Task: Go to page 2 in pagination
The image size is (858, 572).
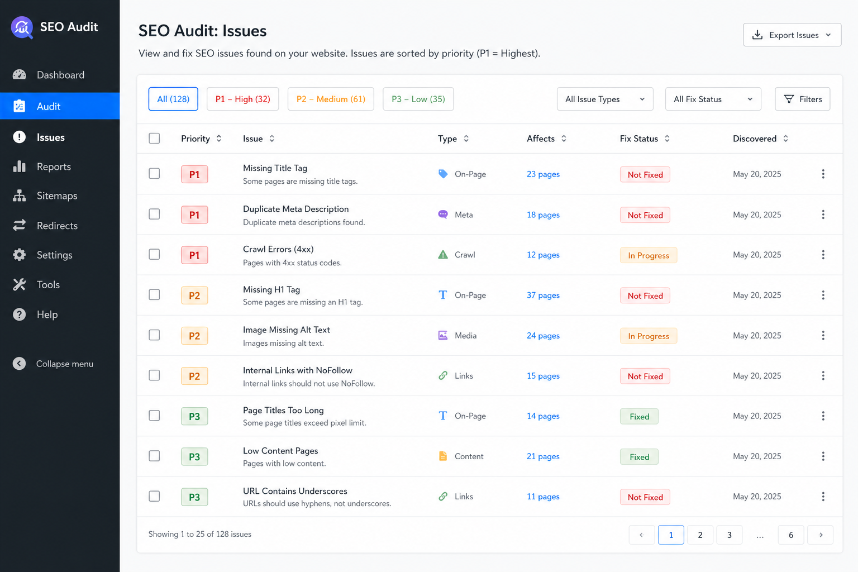Action: pos(700,535)
